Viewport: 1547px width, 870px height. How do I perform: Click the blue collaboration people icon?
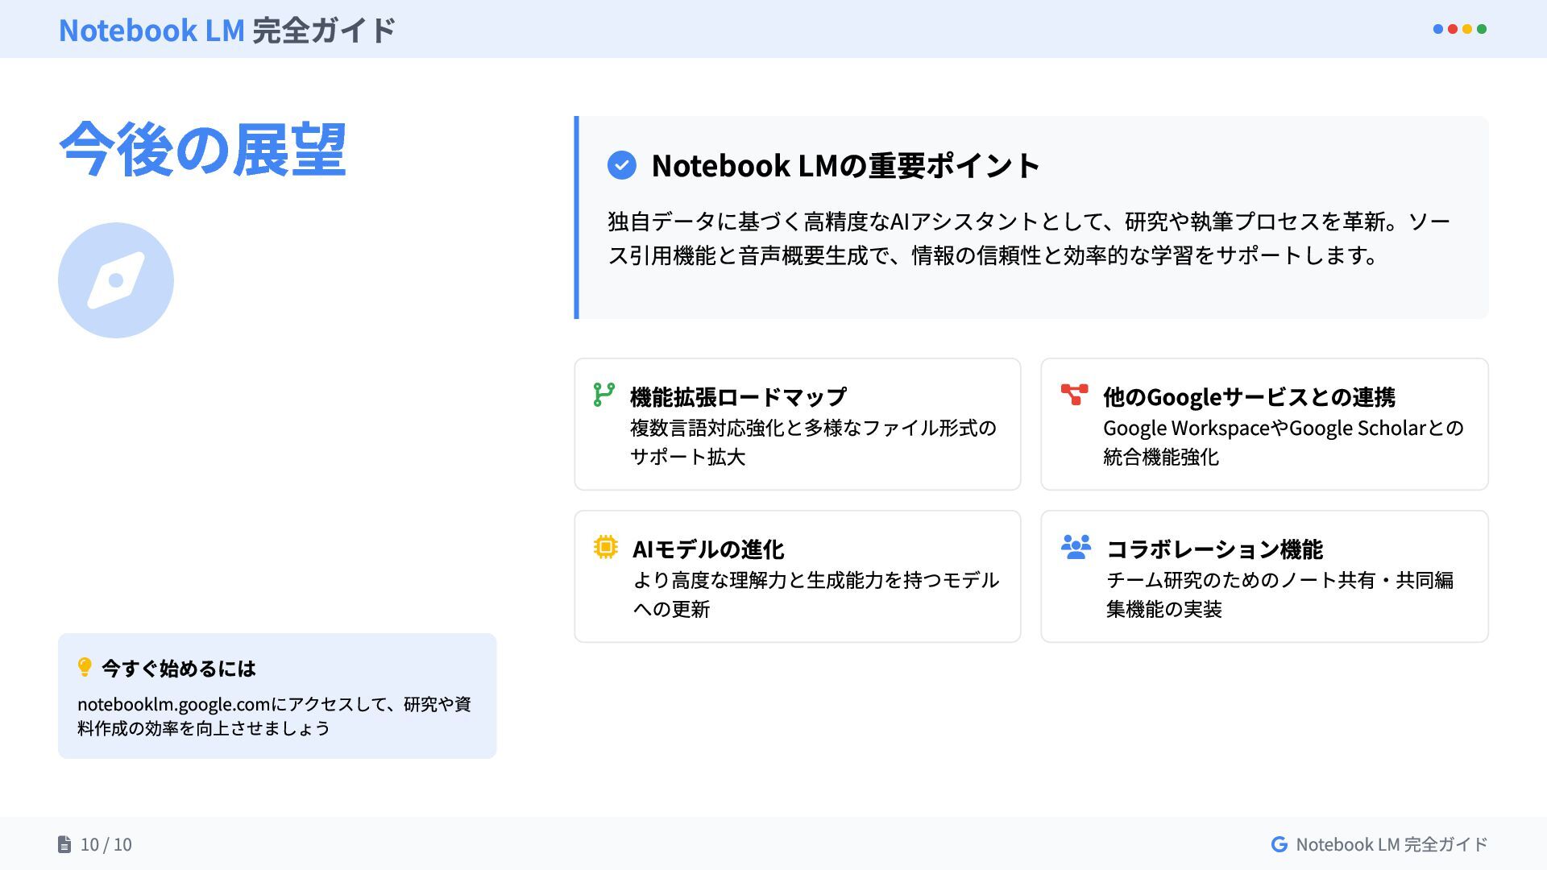(1076, 547)
